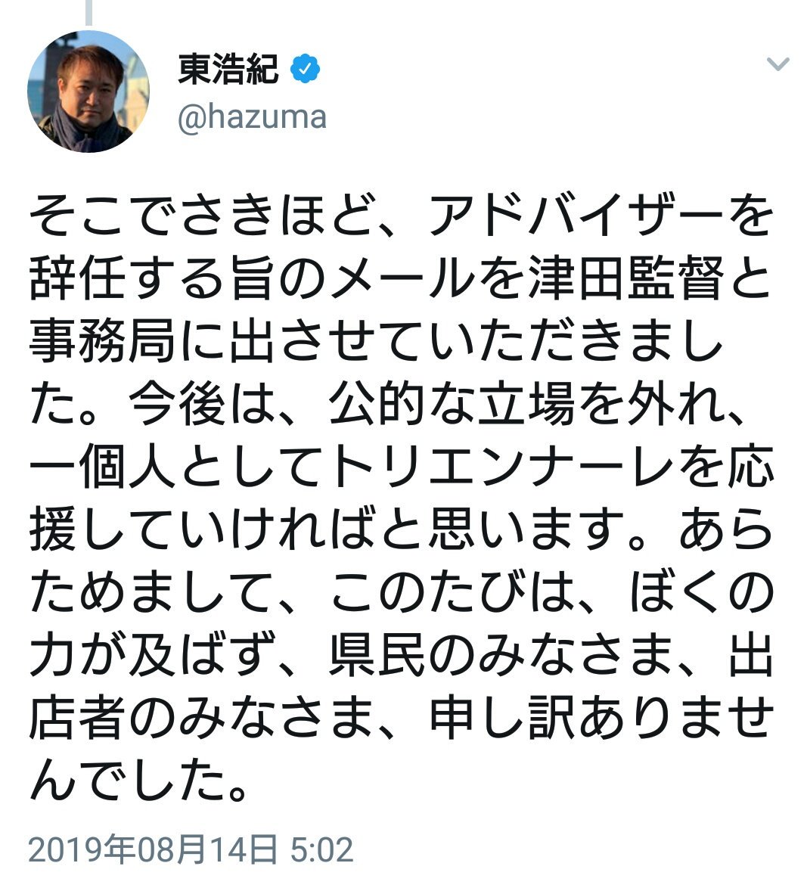Click the final line んでした。
Image resolution: width=807 pixels, height=891 pixels.
pos(138,781)
